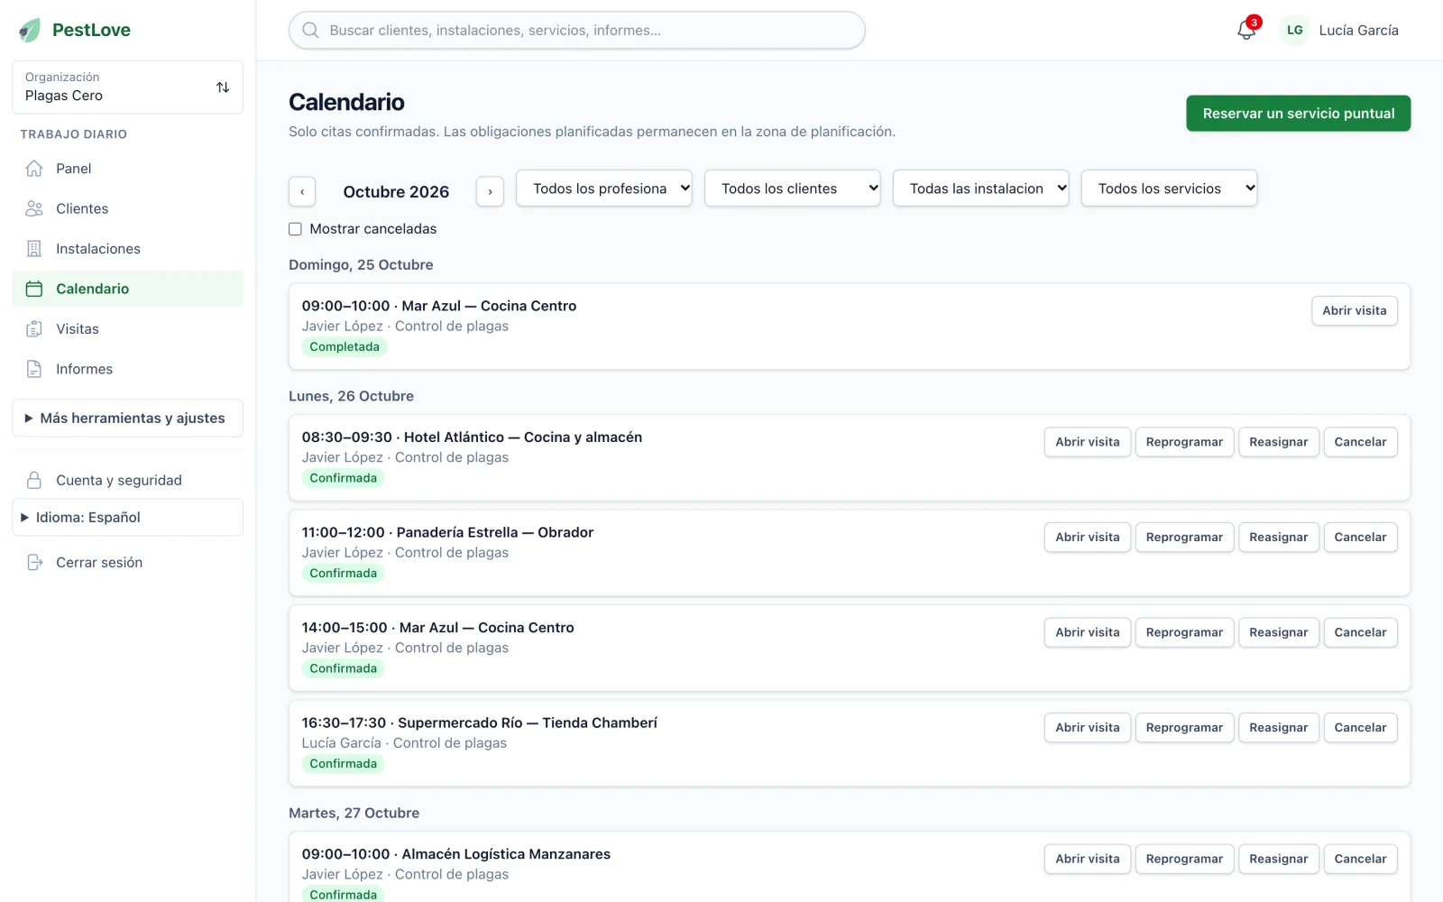Select Informes in the sidebar
This screenshot has height=902, width=1443.
tap(128, 369)
